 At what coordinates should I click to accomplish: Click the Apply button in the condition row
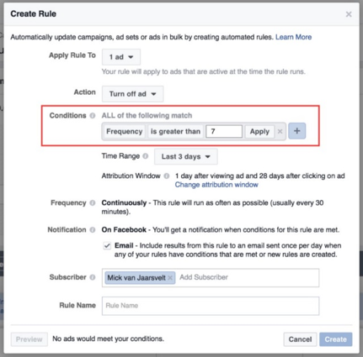(x=259, y=131)
